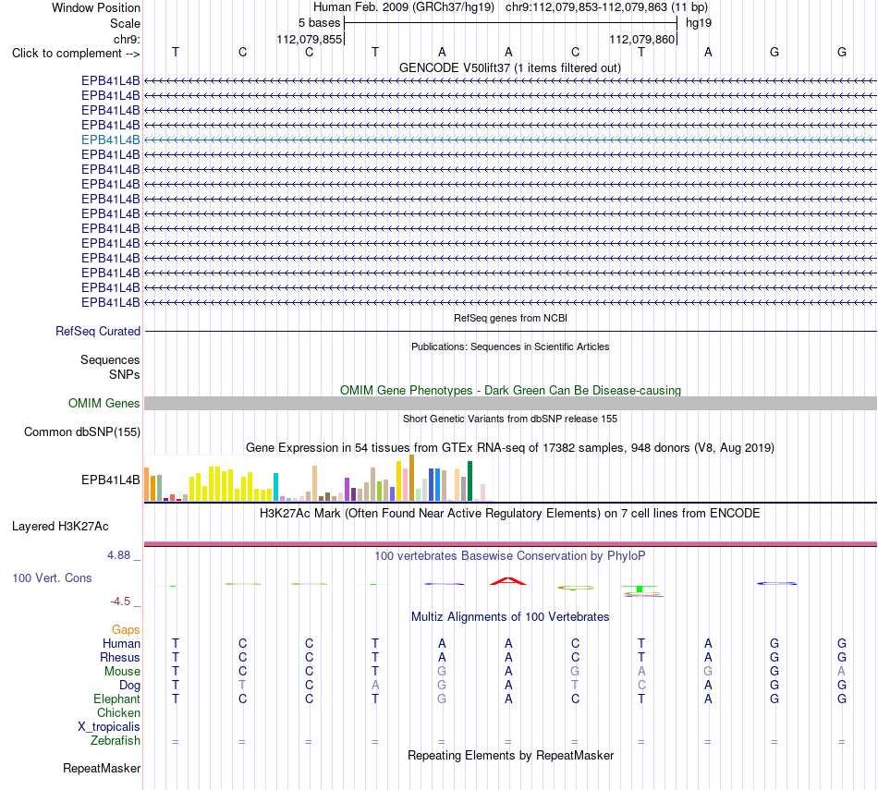Screen dimensions: 878x790
Task: Click the Layered H3K27Ac label
Action: click(60, 527)
